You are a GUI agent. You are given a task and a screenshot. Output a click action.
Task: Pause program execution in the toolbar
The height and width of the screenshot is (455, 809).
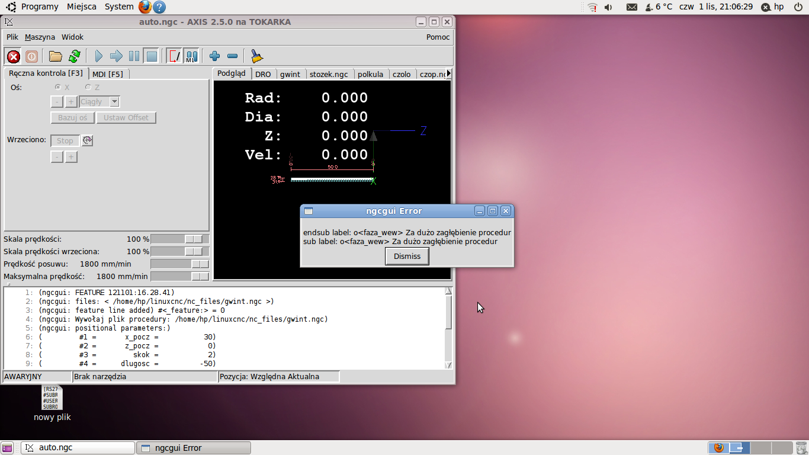coord(134,56)
